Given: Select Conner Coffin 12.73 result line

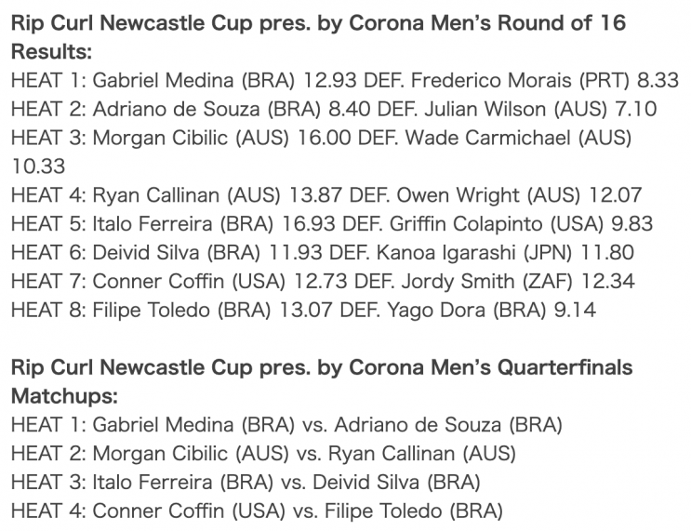Looking at the screenshot, I should [x=323, y=281].
